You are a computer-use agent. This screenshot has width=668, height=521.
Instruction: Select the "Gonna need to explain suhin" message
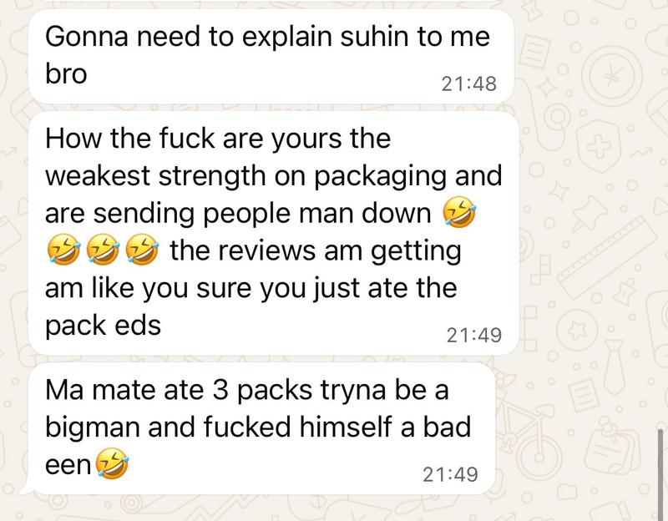click(271, 56)
